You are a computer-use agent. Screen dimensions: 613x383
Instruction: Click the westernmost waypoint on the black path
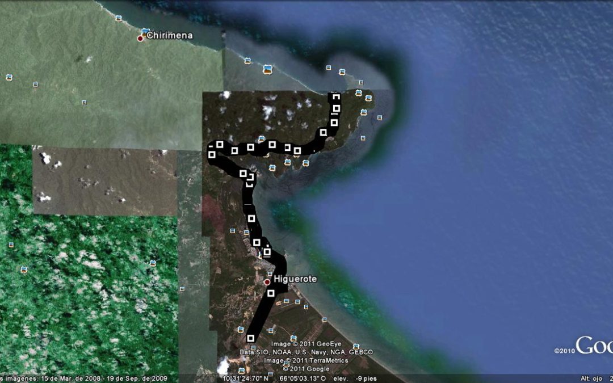212,154
